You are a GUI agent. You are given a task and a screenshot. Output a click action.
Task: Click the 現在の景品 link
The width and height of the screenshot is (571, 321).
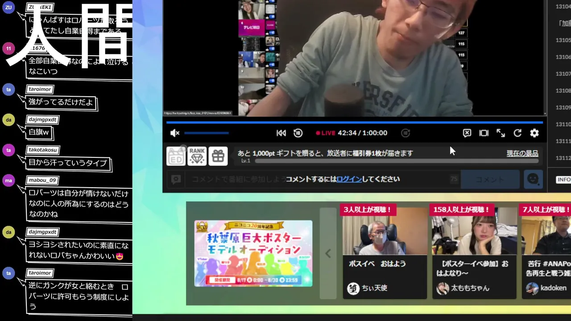pyautogui.click(x=522, y=153)
